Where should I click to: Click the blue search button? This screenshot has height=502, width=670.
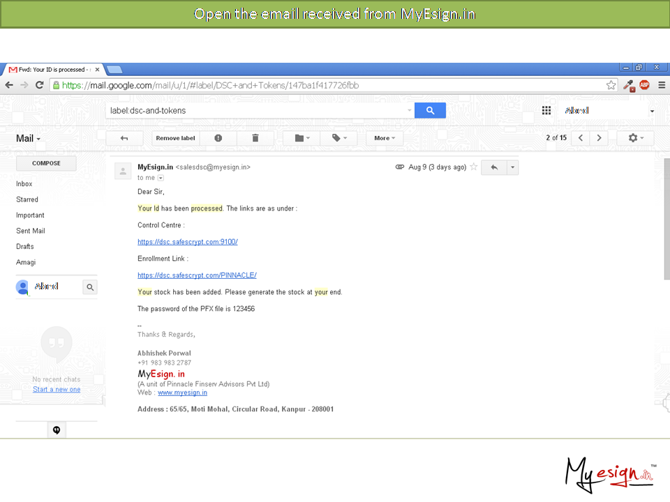(x=430, y=110)
